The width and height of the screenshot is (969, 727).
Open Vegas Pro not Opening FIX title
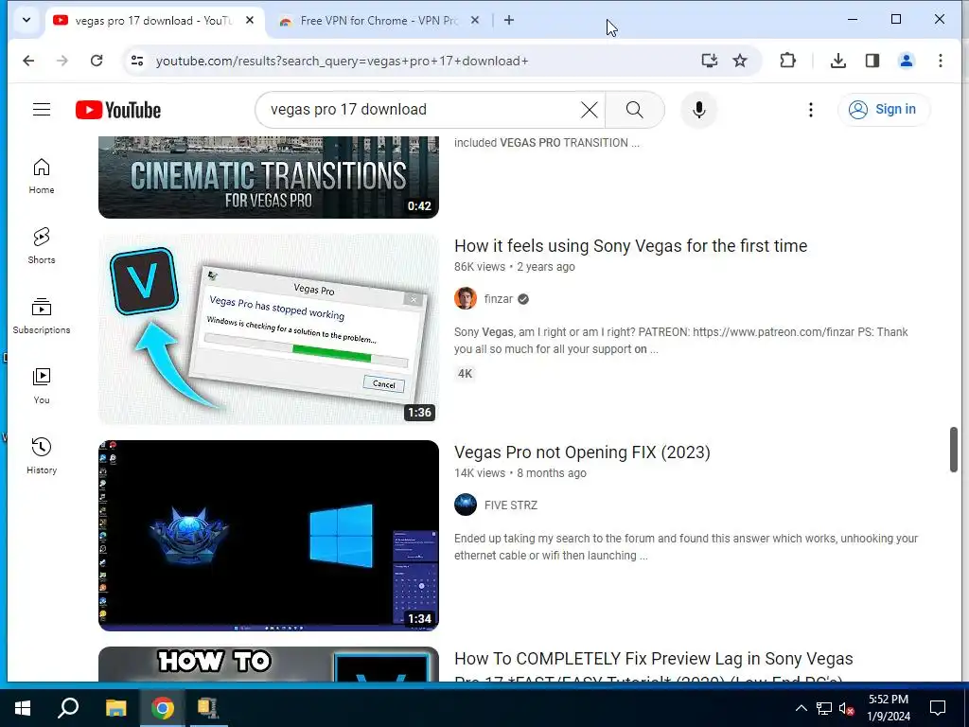pos(582,452)
